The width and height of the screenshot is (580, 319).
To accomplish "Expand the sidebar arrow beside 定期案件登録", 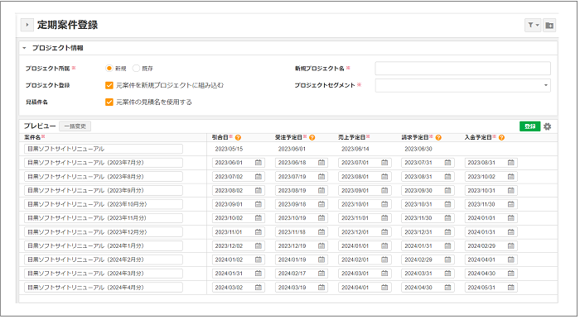I will point(27,25).
